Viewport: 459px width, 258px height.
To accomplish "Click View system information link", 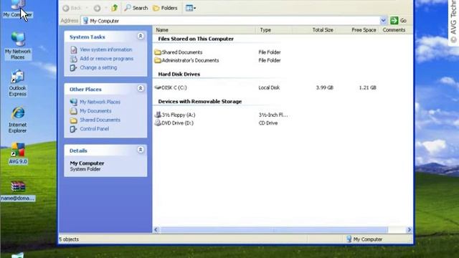I will coord(106,49).
